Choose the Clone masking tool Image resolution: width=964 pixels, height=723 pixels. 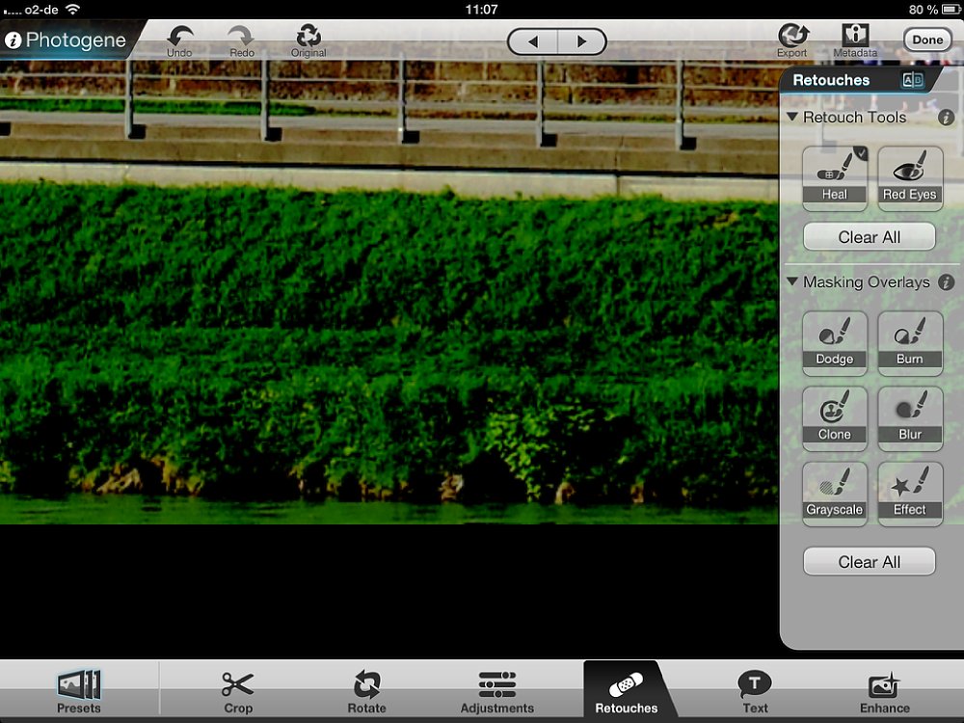[835, 417]
